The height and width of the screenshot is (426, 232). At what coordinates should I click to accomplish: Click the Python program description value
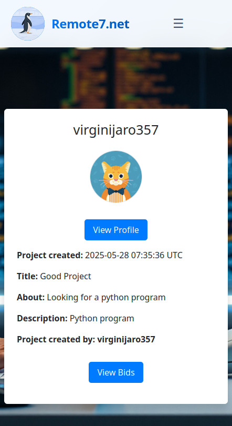[102, 318]
